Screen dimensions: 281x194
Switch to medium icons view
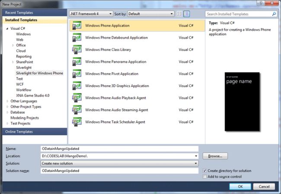coord(187,14)
